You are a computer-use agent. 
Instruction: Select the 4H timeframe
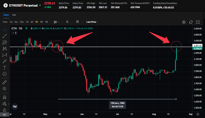32,22
